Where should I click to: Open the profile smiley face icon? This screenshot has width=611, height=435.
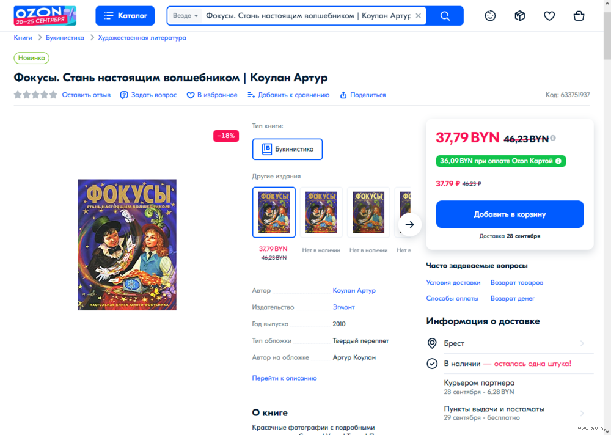(490, 16)
